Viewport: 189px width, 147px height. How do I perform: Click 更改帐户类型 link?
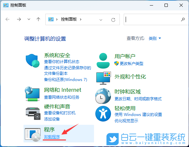pos(131,64)
